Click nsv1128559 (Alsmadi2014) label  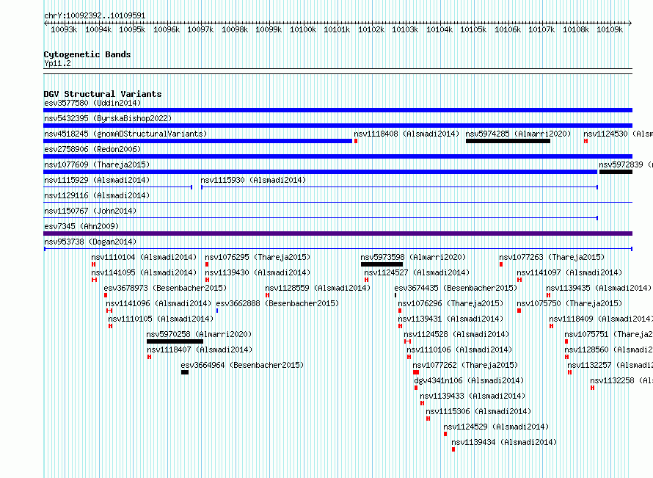click(318, 288)
